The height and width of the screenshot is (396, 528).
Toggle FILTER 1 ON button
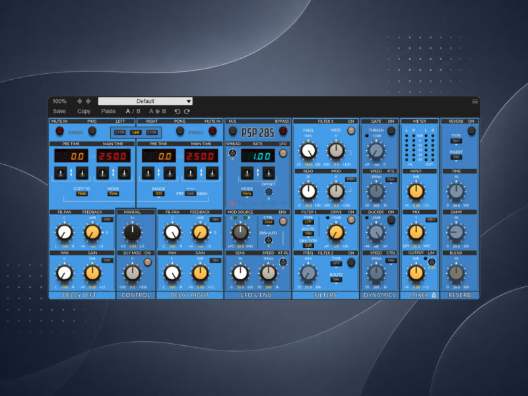tap(351, 131)
